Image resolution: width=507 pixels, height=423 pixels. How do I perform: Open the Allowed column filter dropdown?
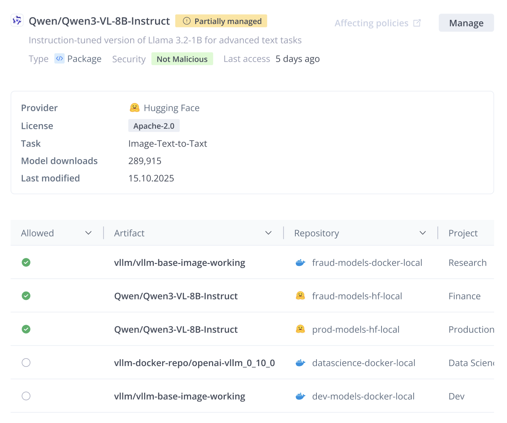(88, 233)
